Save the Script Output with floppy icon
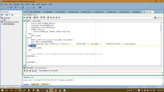The image size is (164, 92). pyautogui.click(x=30, y=71)
